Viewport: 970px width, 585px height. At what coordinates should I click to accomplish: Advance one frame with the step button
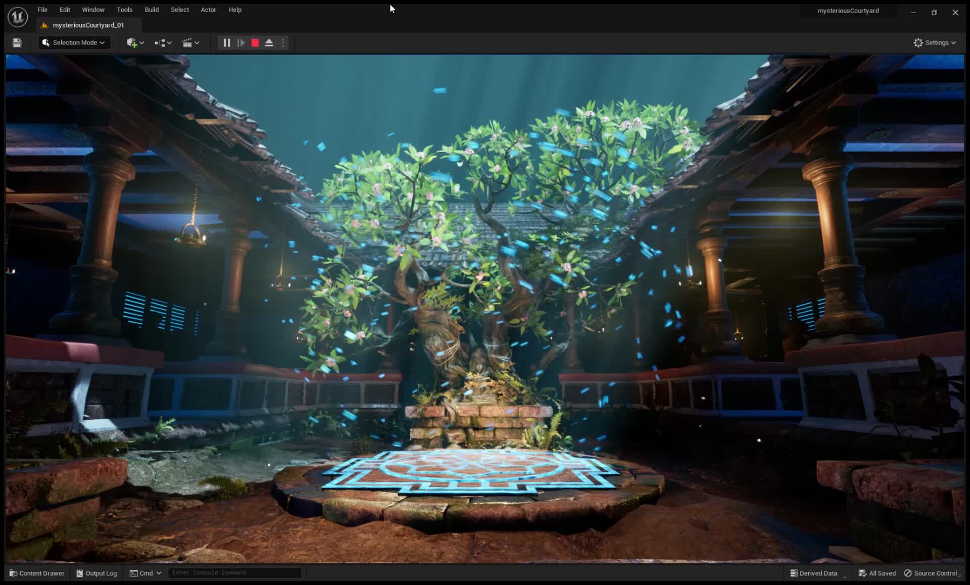click(x=241, y=42)
